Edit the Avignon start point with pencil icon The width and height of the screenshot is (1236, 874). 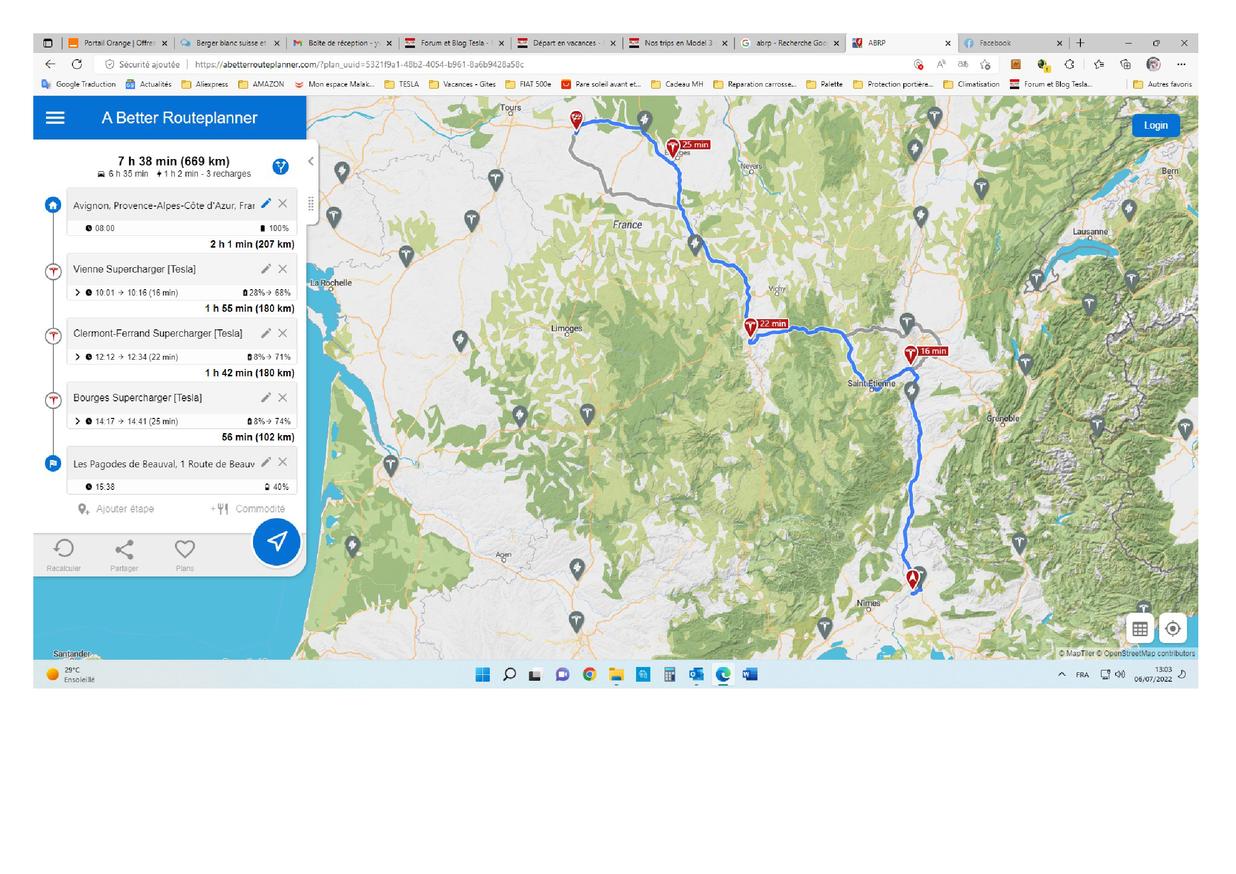tap(266, 204)
